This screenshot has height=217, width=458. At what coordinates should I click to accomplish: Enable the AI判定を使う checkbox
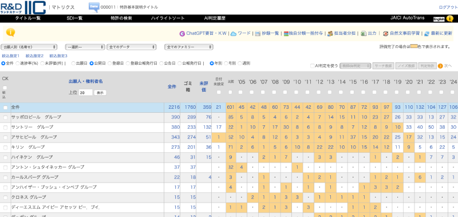(313, 66)
